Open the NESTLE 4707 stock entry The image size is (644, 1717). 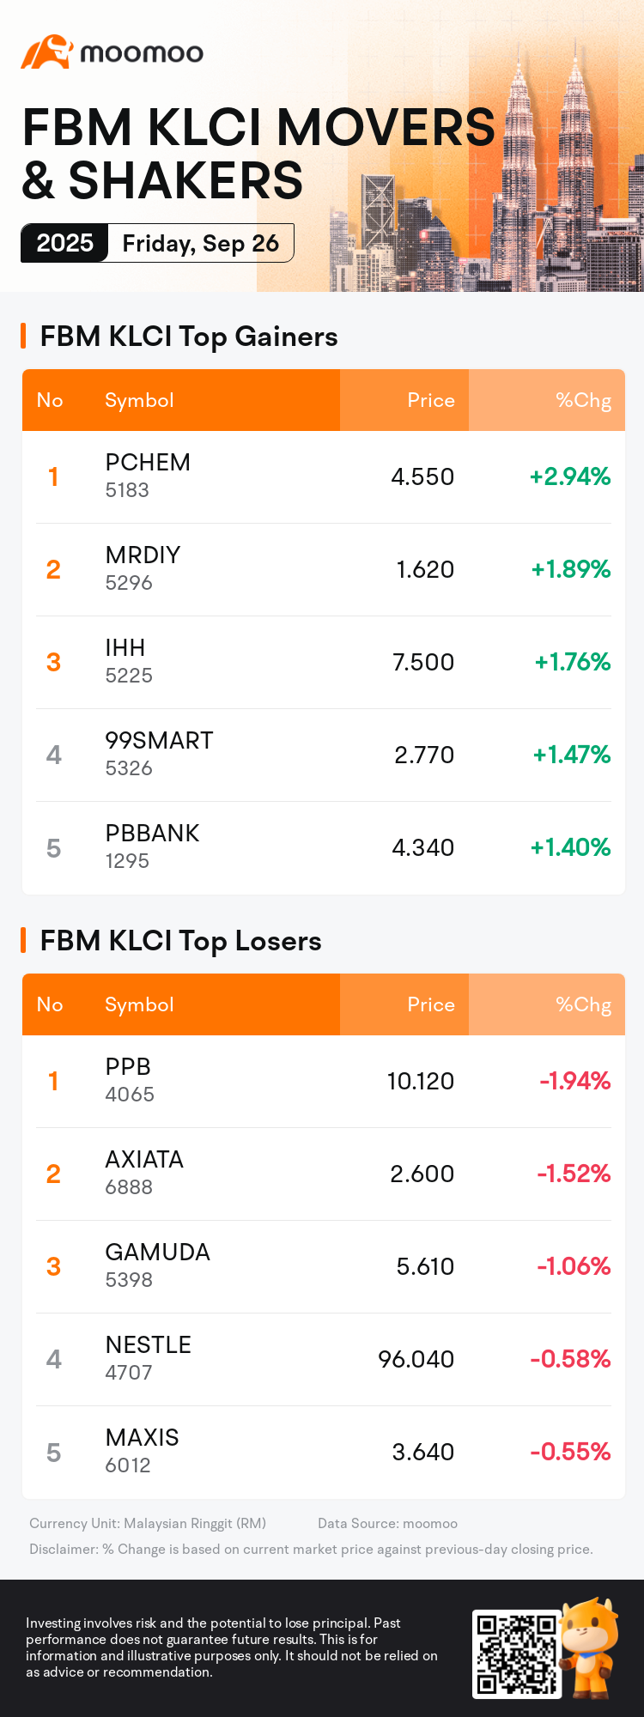pos(323,1359)
